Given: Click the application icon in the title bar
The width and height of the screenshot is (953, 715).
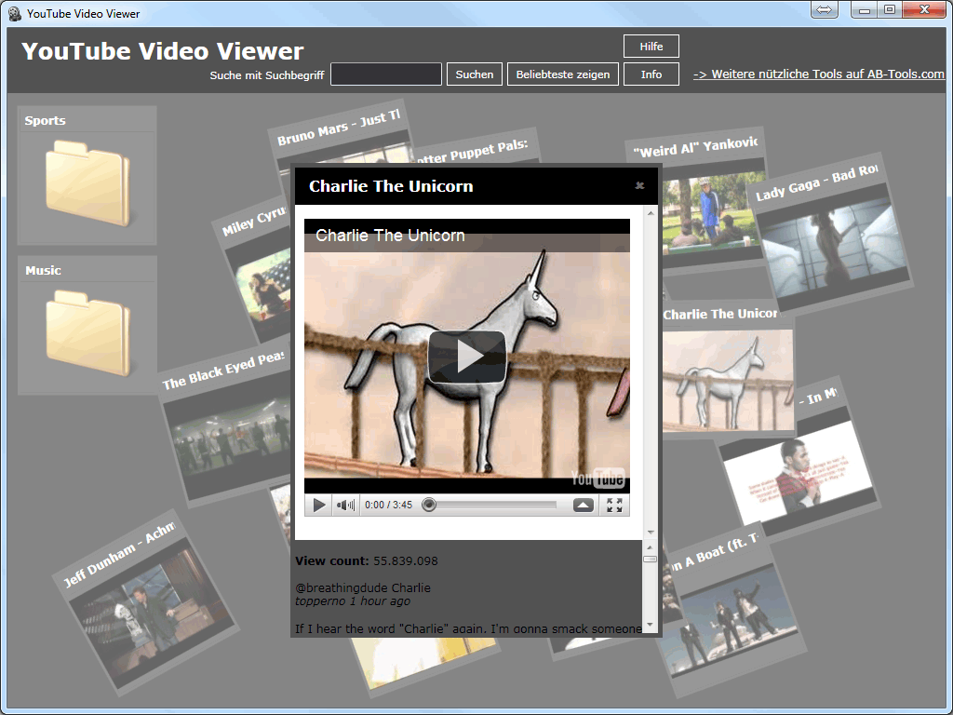Looking at the screenshot, I should coord(14,13).
